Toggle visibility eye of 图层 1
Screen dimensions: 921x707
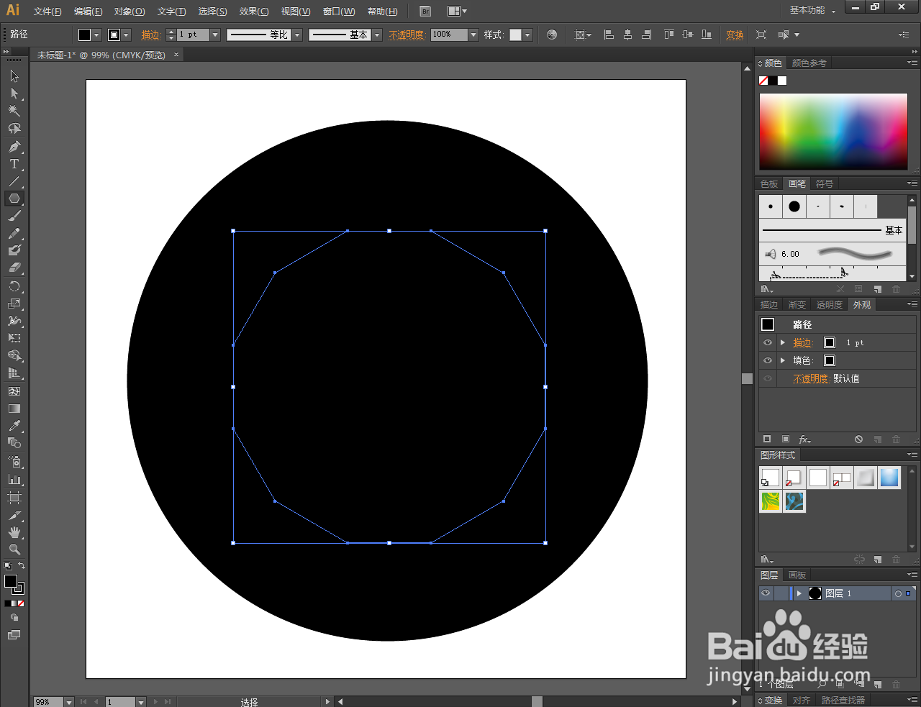click(x=766, y=593)
